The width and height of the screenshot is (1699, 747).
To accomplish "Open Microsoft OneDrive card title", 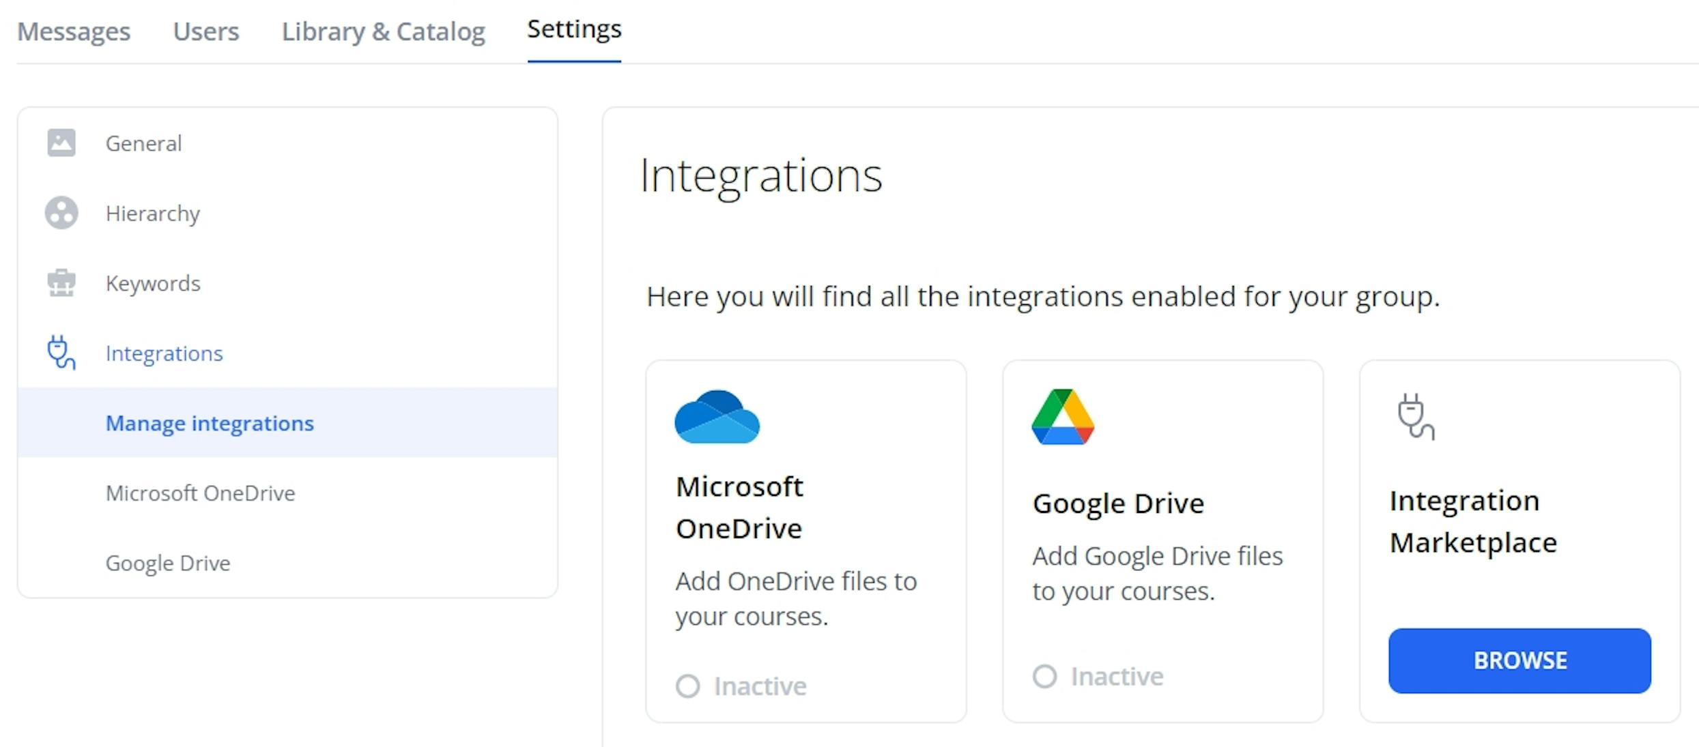I will tap(739, 508).
